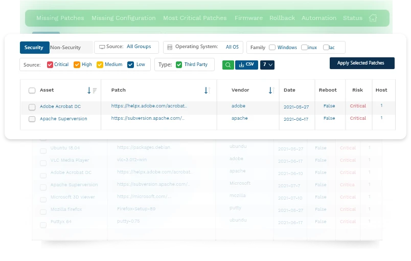Click Apply Selected Patches button
The width and height of the screenshot is (411, 261).
362,63
